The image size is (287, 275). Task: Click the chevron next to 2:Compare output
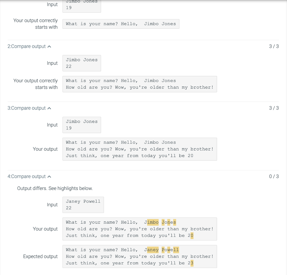click(x=49, y=46)
